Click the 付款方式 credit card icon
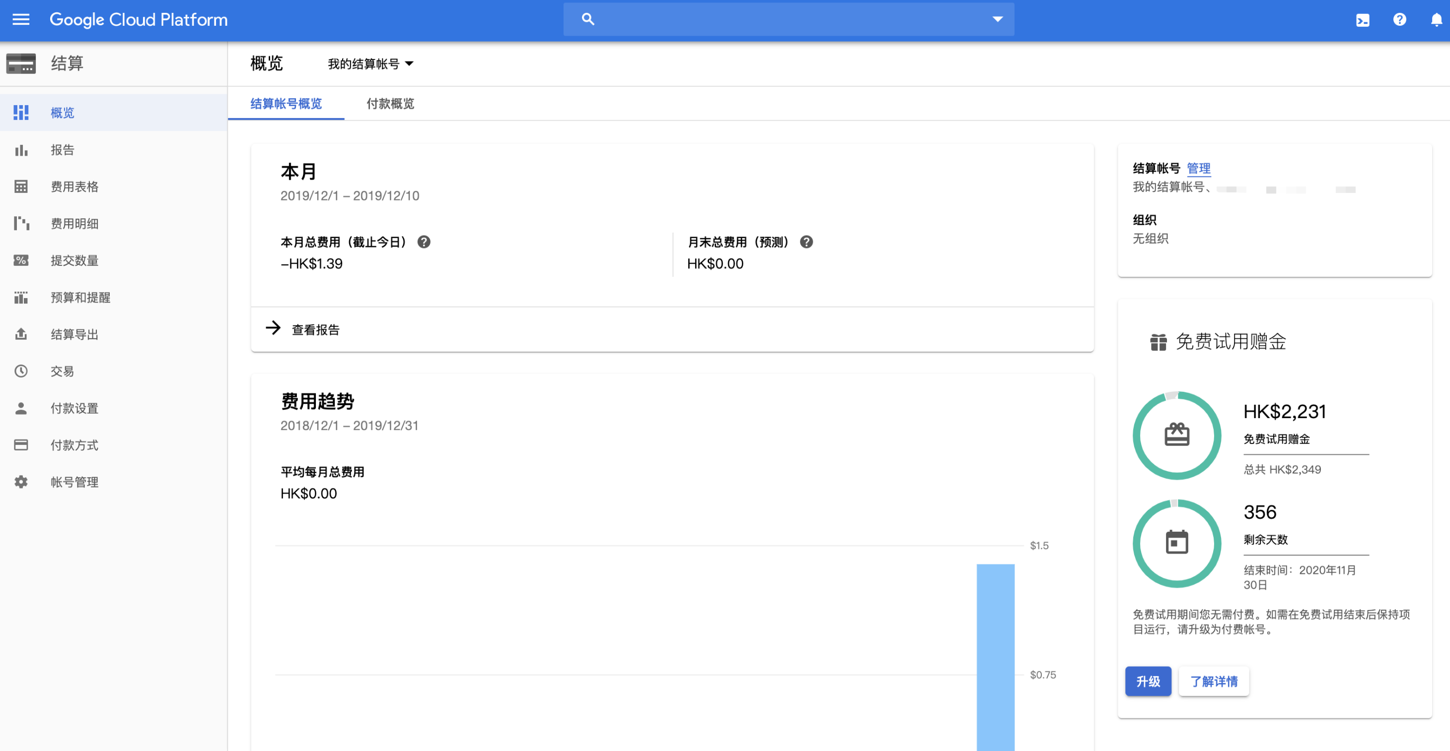The width and height of the screenshot is (1450, 751). point(21,445)
